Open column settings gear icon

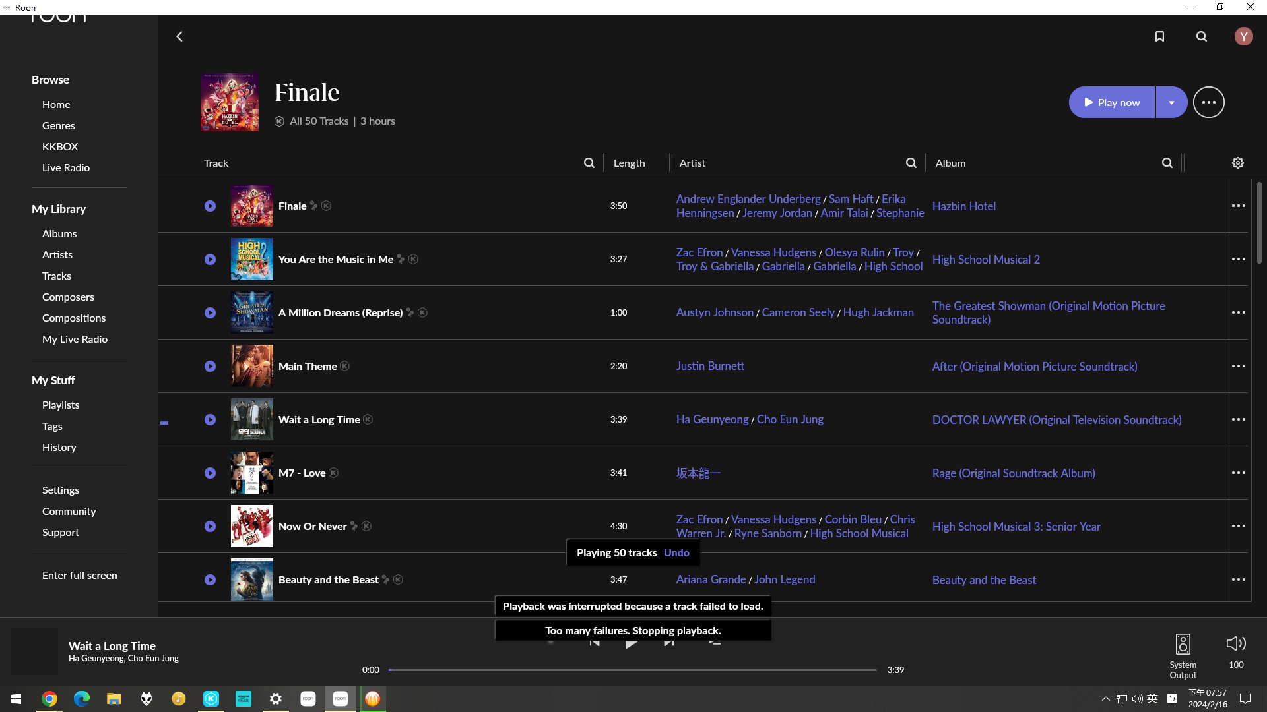(1237, 163)
